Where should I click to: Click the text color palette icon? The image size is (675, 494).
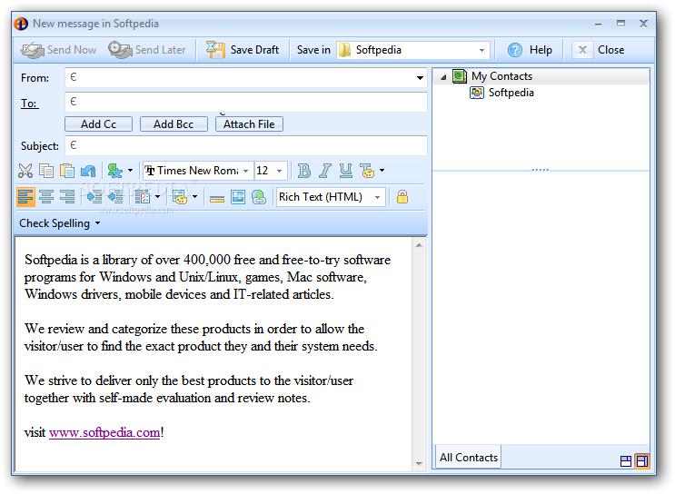(367, 171)
